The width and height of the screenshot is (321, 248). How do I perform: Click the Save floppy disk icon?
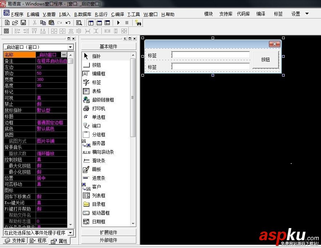point(23,22)
